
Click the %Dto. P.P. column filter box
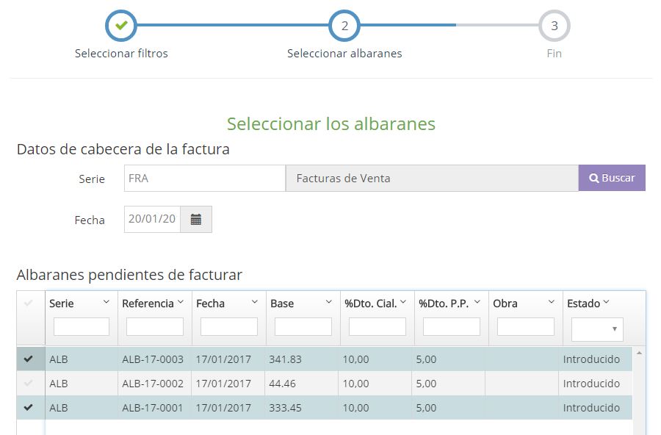[452, 327]
